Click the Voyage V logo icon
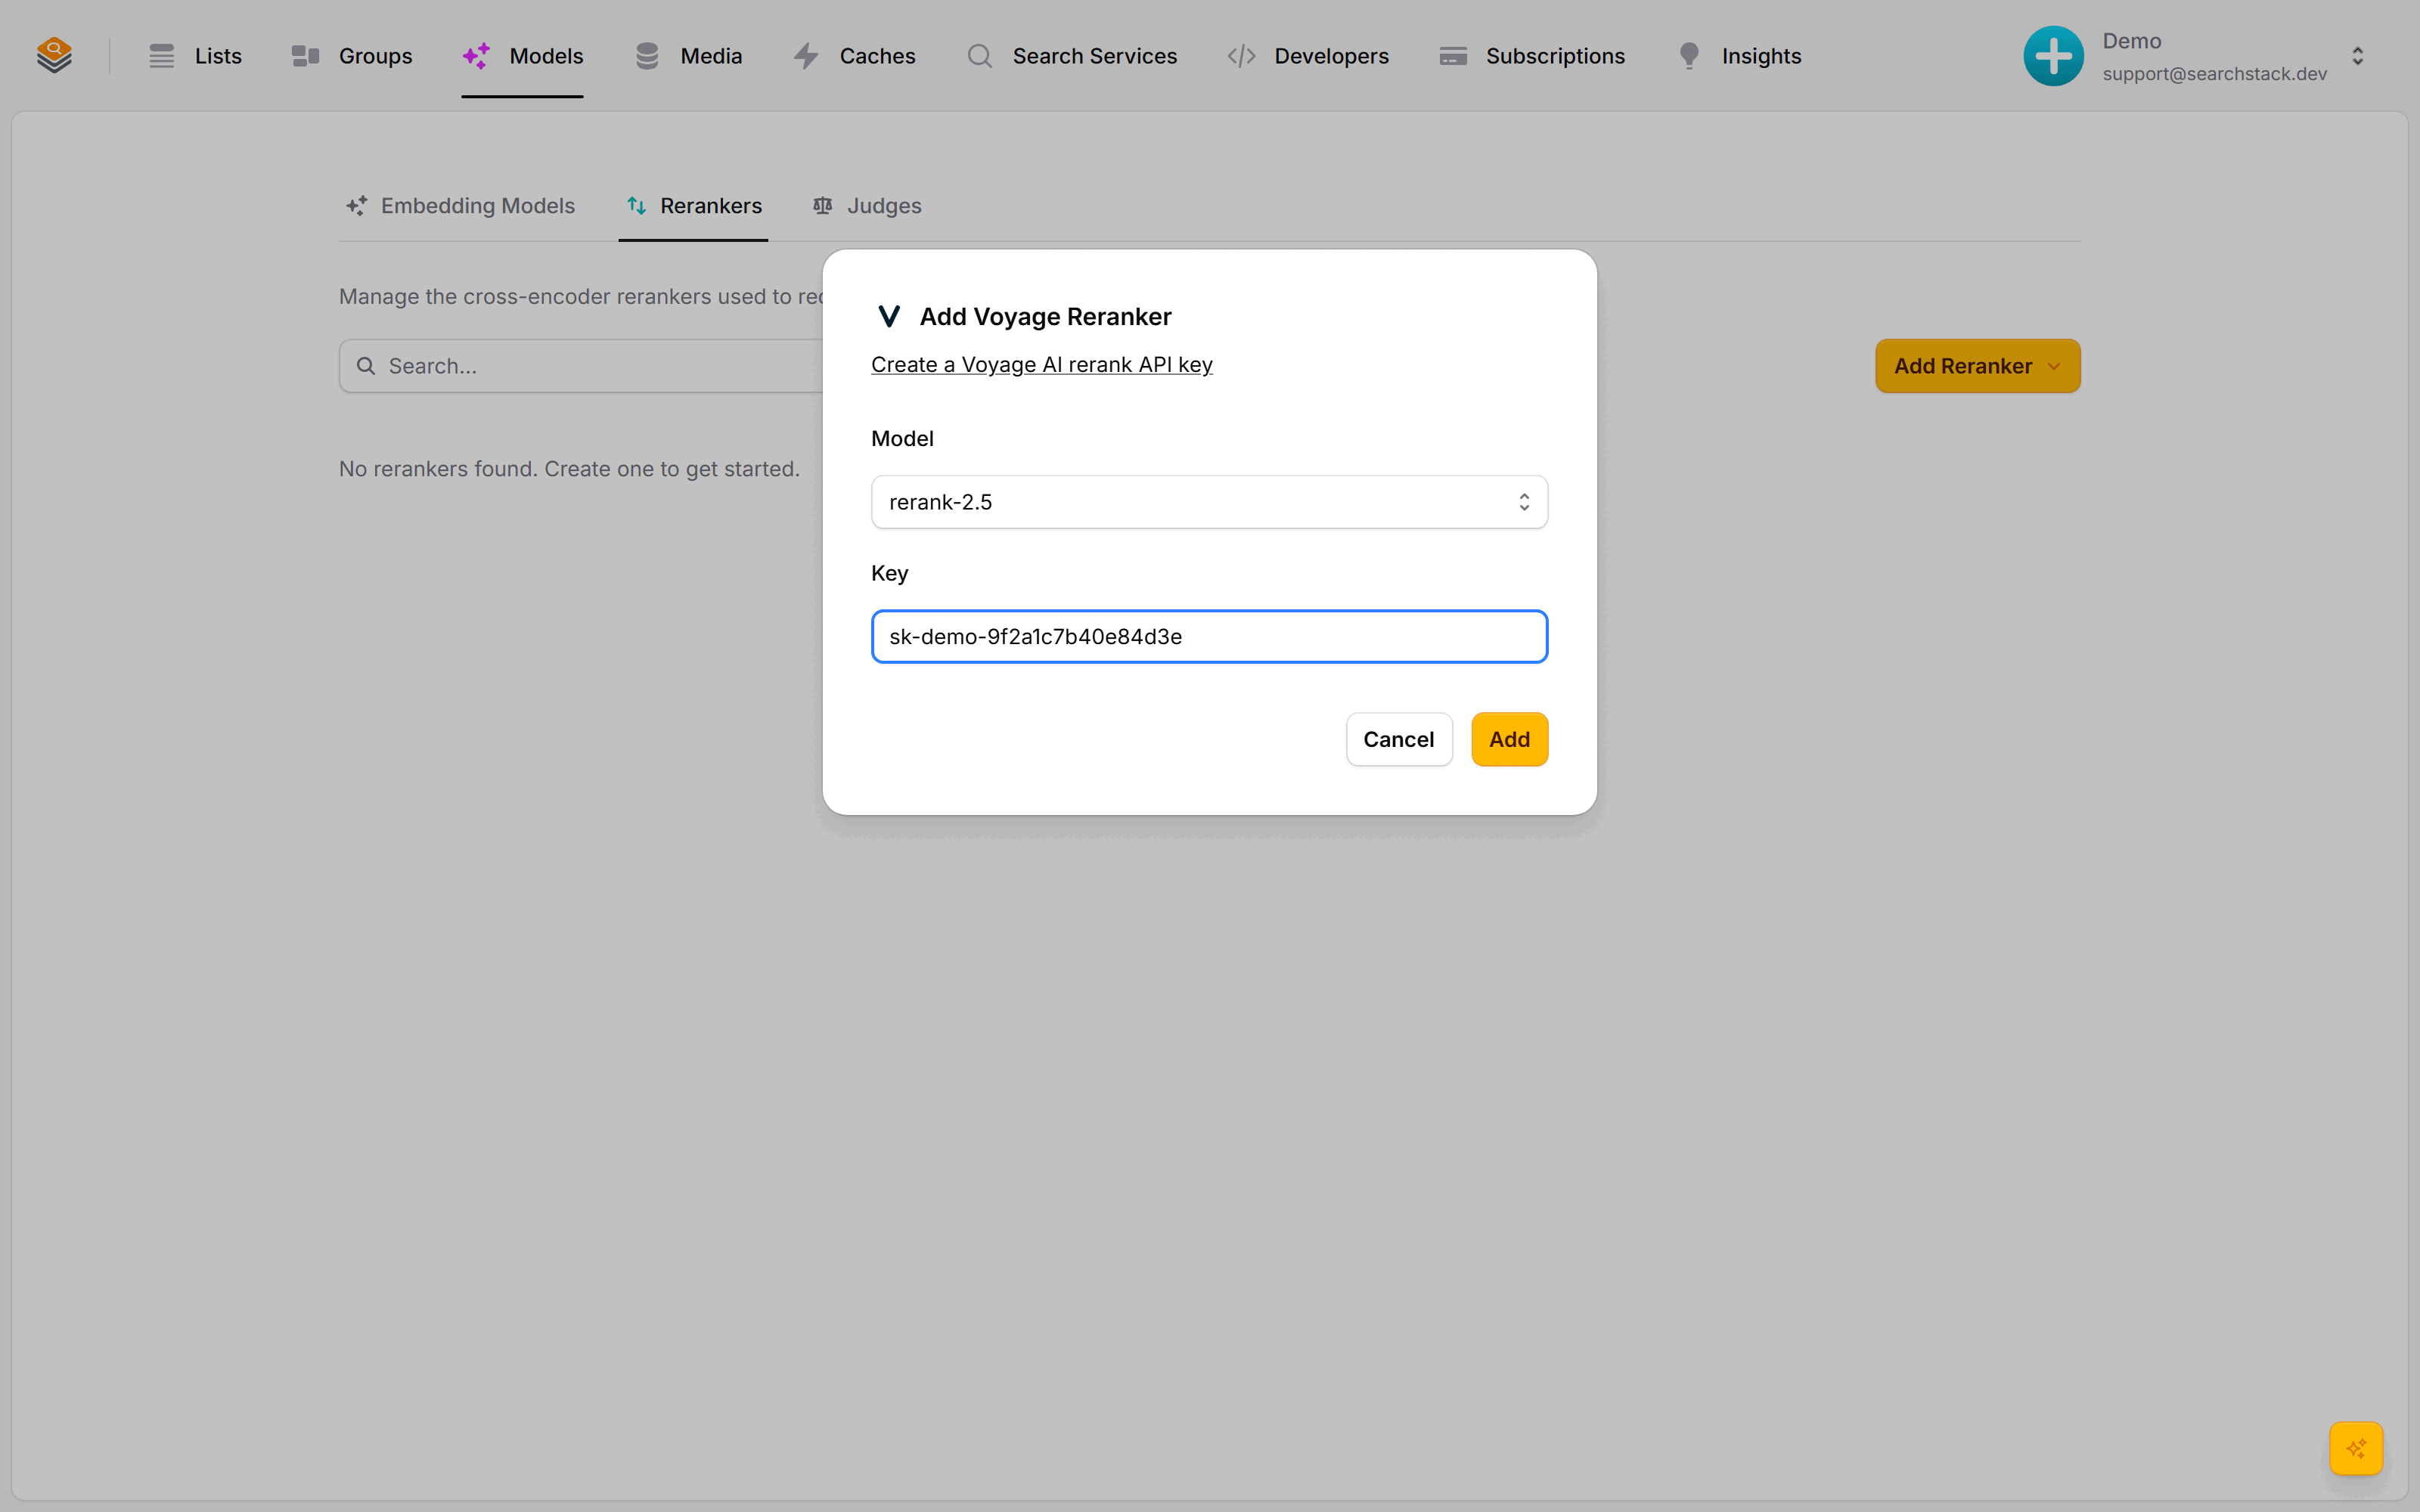Image resolution: width=2420 pixels, height=1512 pixels. (x=888, y=317)
